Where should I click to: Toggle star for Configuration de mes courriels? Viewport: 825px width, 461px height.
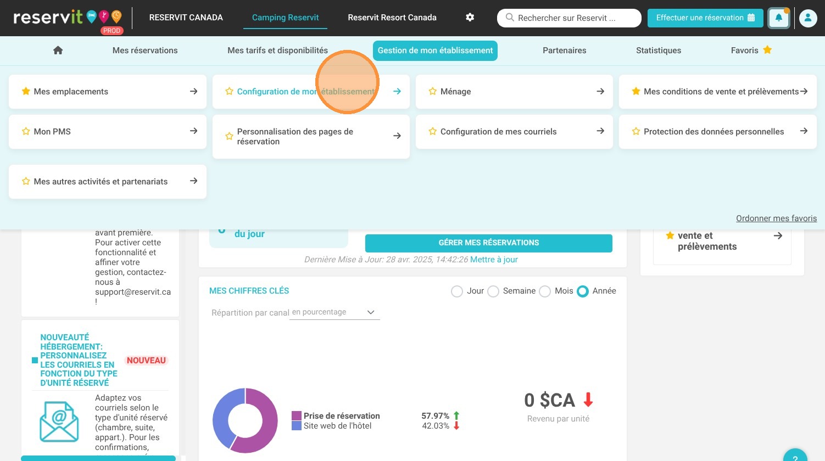(433, 131)
